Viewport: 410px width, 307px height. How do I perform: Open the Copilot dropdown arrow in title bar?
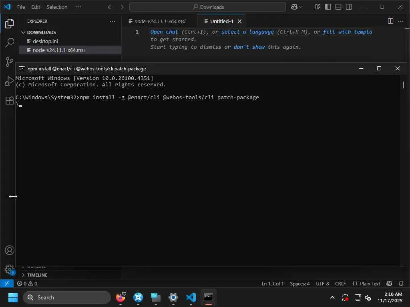[x=301, y=7]
